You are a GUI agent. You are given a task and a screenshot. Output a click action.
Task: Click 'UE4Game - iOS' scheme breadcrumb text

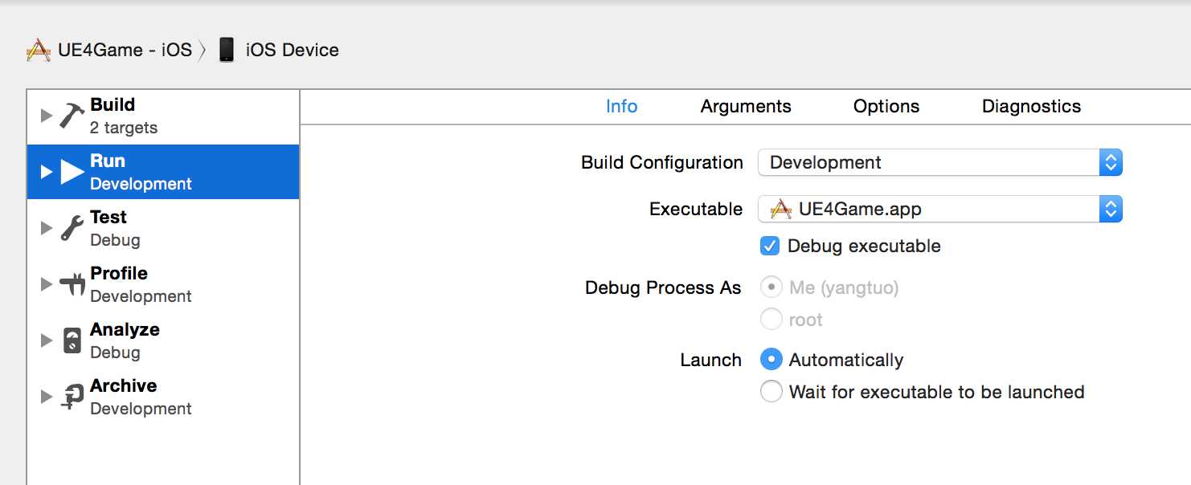click(x=125, y=50)
